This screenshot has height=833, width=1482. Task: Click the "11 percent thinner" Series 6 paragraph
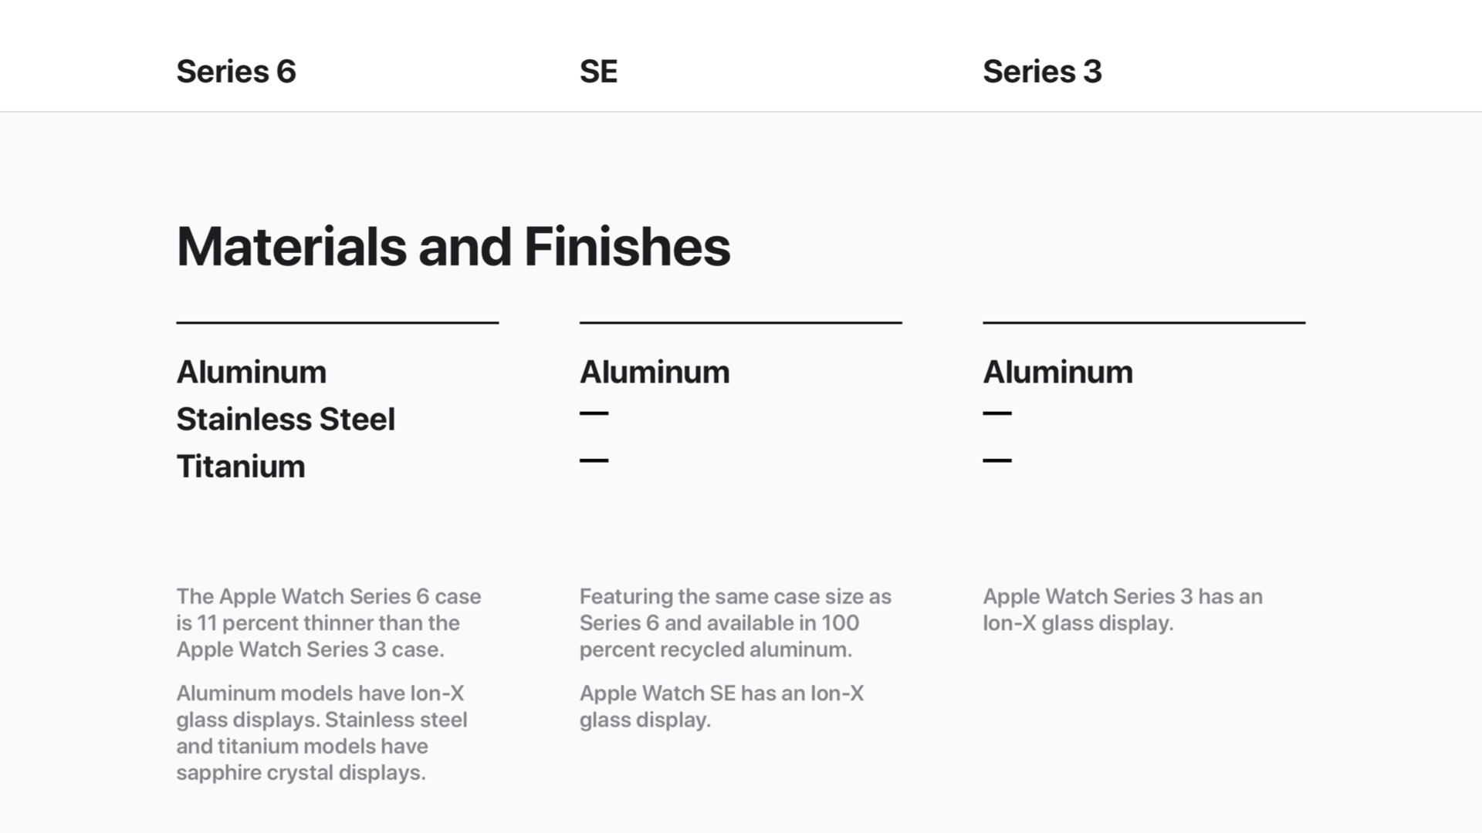(328, 622)
